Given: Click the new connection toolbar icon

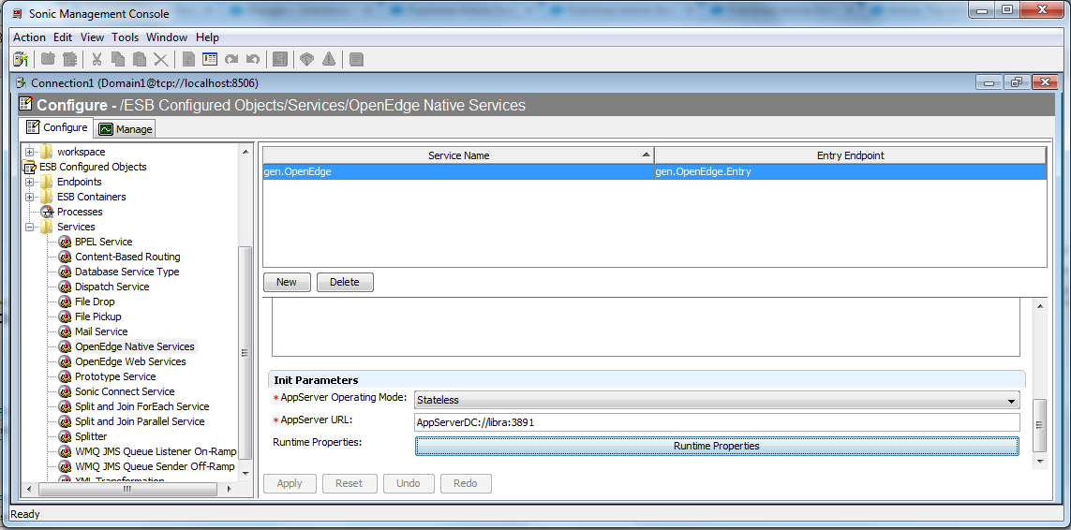Looking at the screenshot, I should pos(21,59).
